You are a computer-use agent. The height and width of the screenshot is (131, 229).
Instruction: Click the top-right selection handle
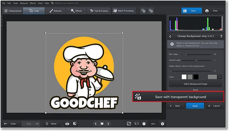[x=122, y=33]
